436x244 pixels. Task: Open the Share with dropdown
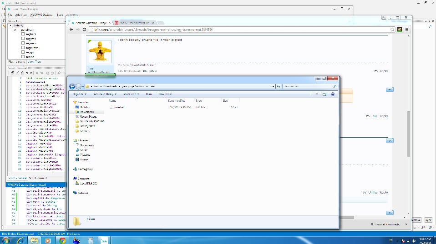[x=131, y=94]
